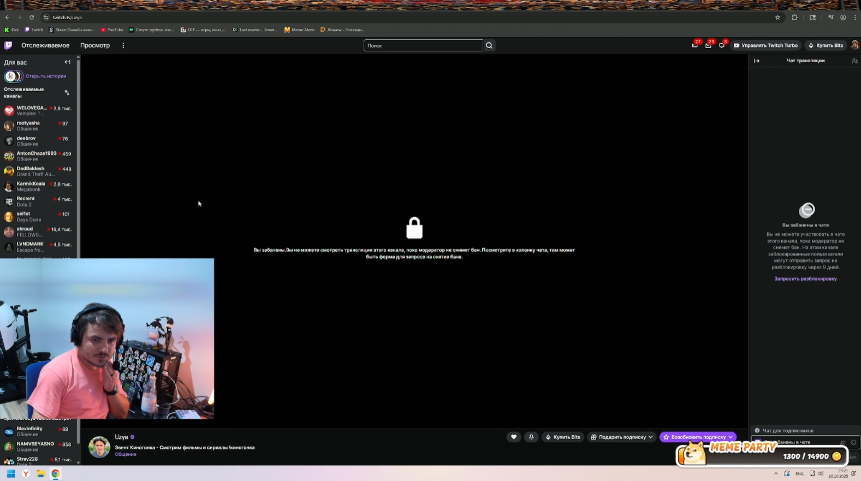Switch to the Отслеживаемое tab
861x481 pixels.
[x=45, y=45]
